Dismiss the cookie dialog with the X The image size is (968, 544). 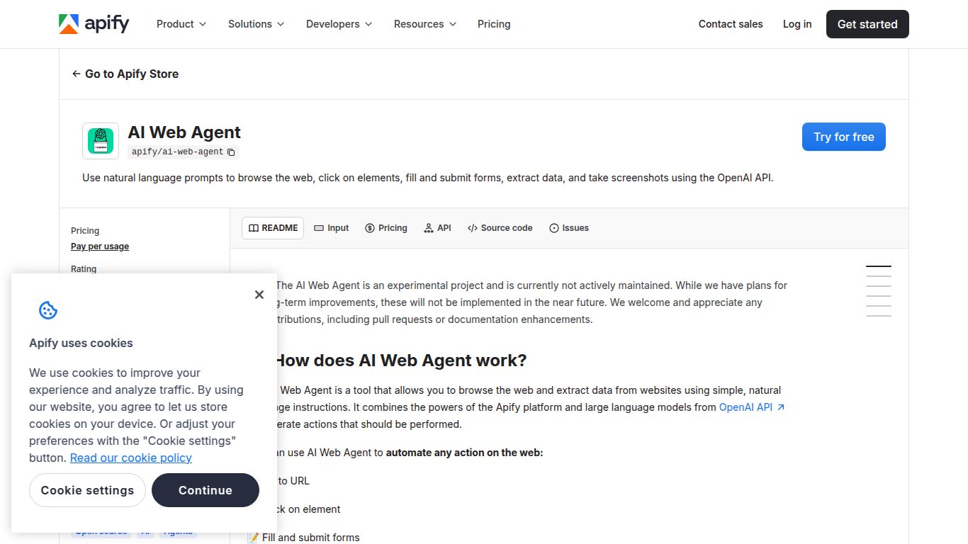click(259, 294)
